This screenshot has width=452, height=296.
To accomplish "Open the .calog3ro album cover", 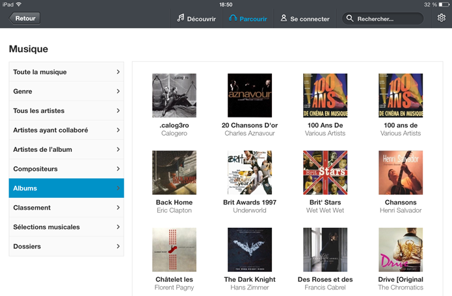I will point(174,95).
